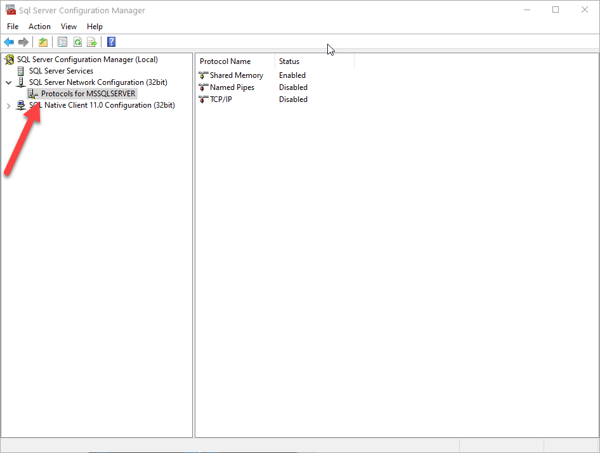600x453 pixels.
Task: Click the Forward arrow toolbar icon
Action: point(23,42)
